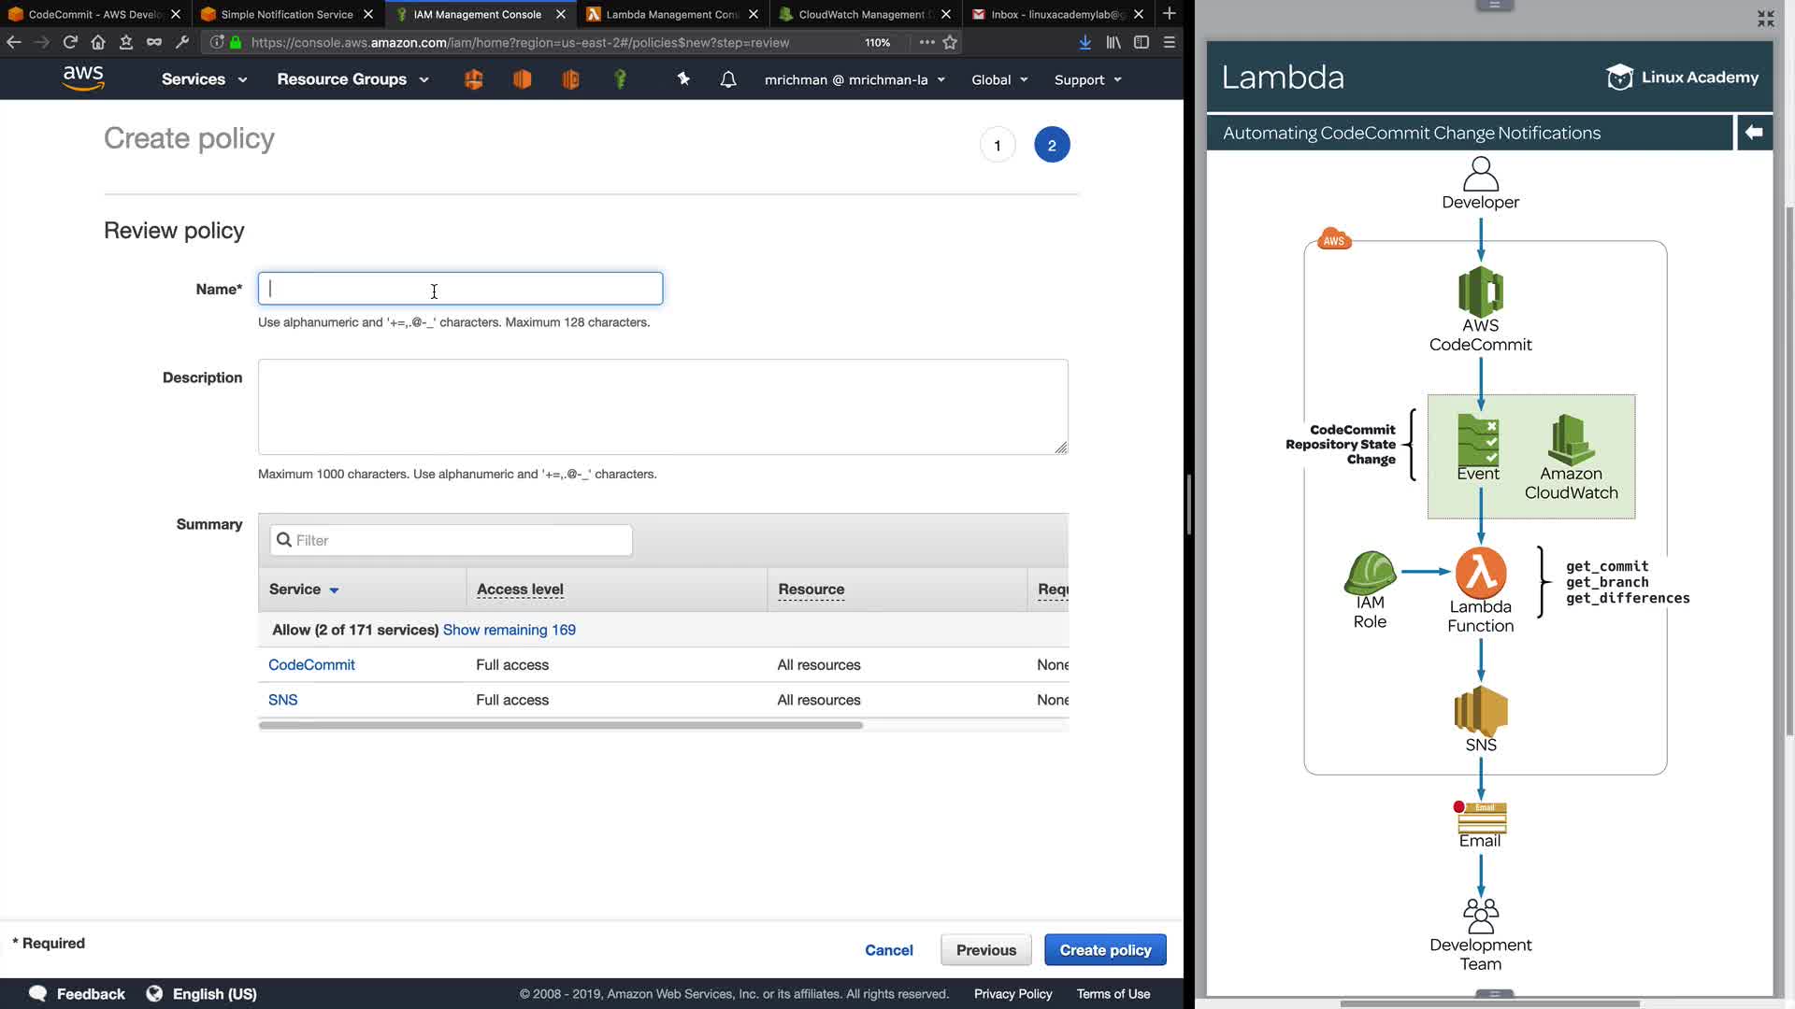The width and height of the screenshot is (1795, 1009).
Task: Click the AWS logo home icon
Action: point(83,78)
